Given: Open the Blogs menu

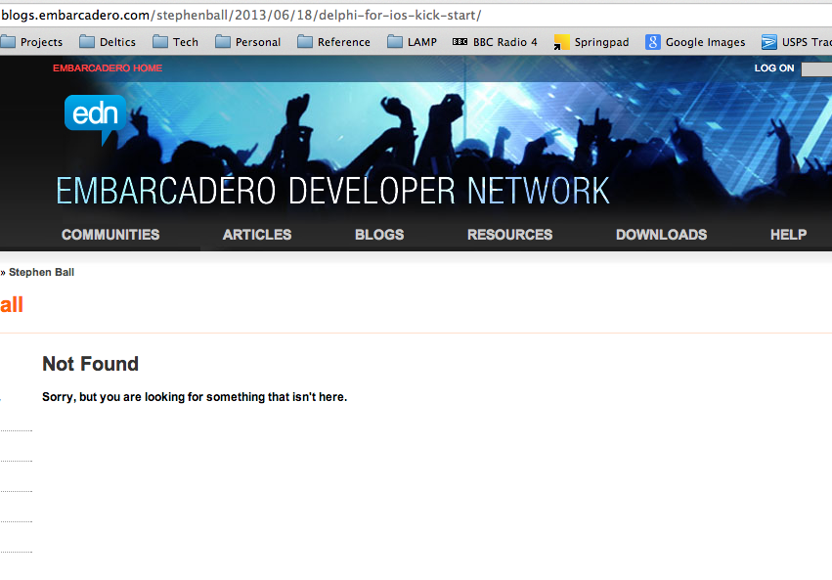Looking at the screenshot, I should point(379,235).
